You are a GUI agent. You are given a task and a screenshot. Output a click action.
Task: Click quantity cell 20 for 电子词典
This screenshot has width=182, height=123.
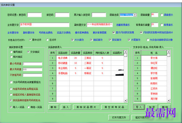point(76,58)
